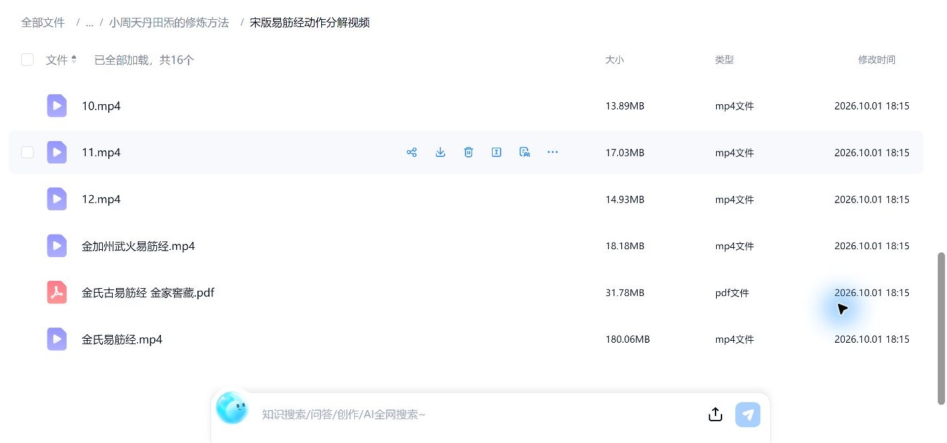Click the video icon of 11.mp4
Image resolution: width=947 pixels, height=443 pixels.
57,152
